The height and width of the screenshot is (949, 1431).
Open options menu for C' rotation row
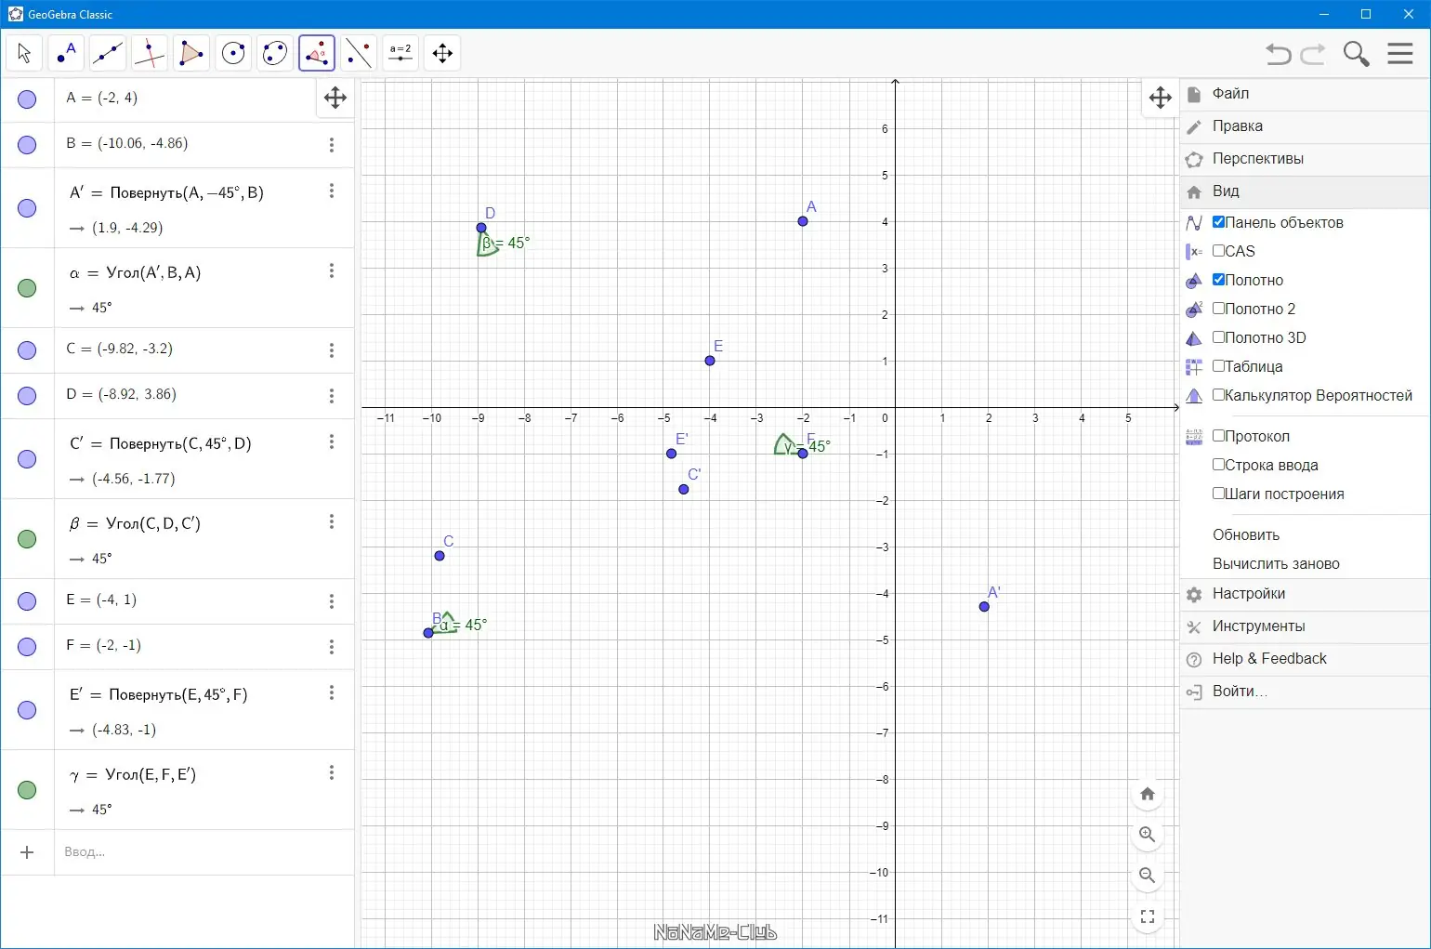(332, 442)
